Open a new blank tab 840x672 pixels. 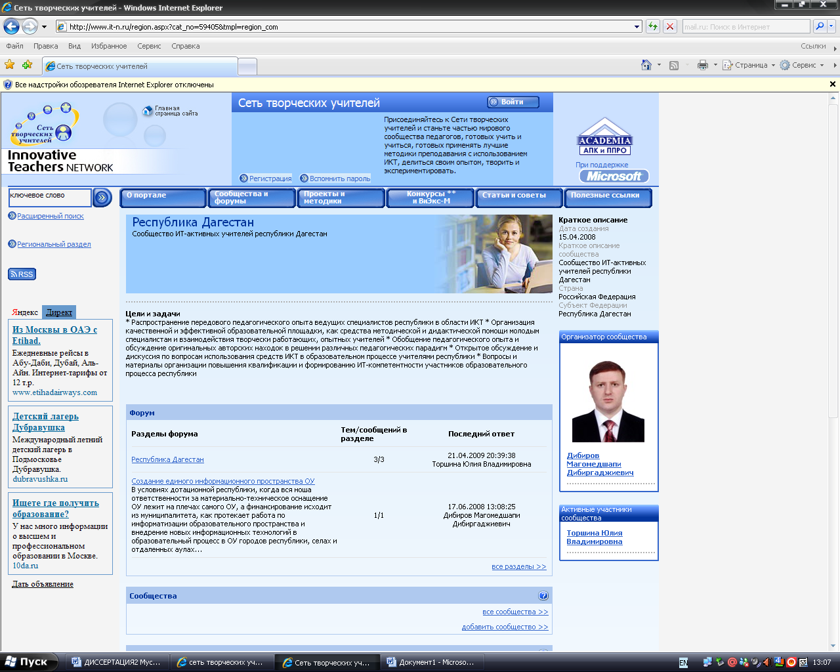tap(247, 66)
